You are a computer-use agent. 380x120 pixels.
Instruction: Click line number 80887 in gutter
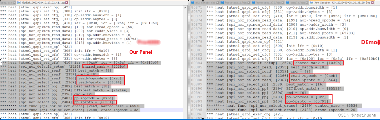(197, 76)
